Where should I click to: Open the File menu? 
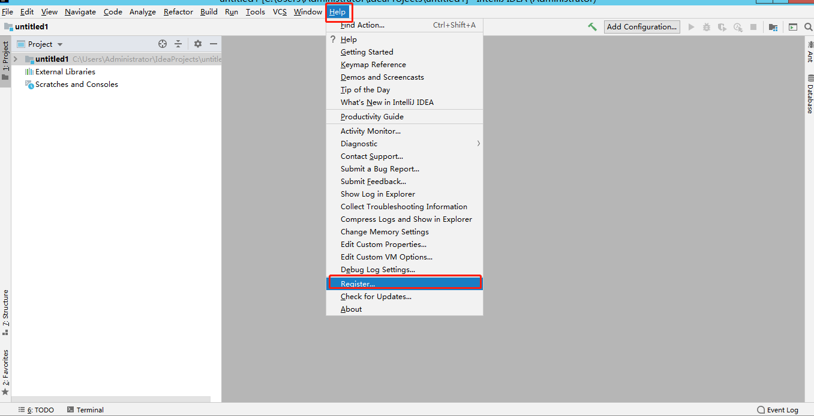click(x=7, y=12)
